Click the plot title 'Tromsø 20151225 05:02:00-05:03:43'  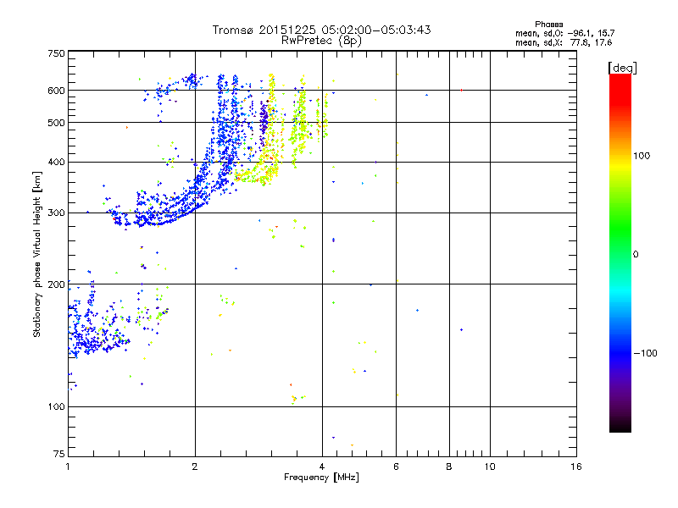point(321,30)
